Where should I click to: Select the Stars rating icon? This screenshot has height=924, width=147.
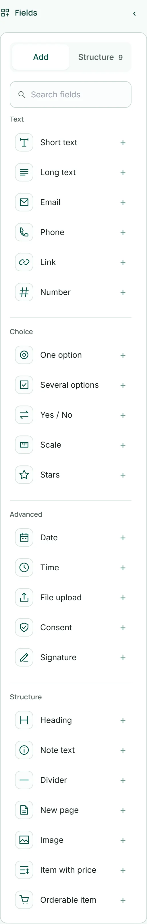[x=24, y=475]
